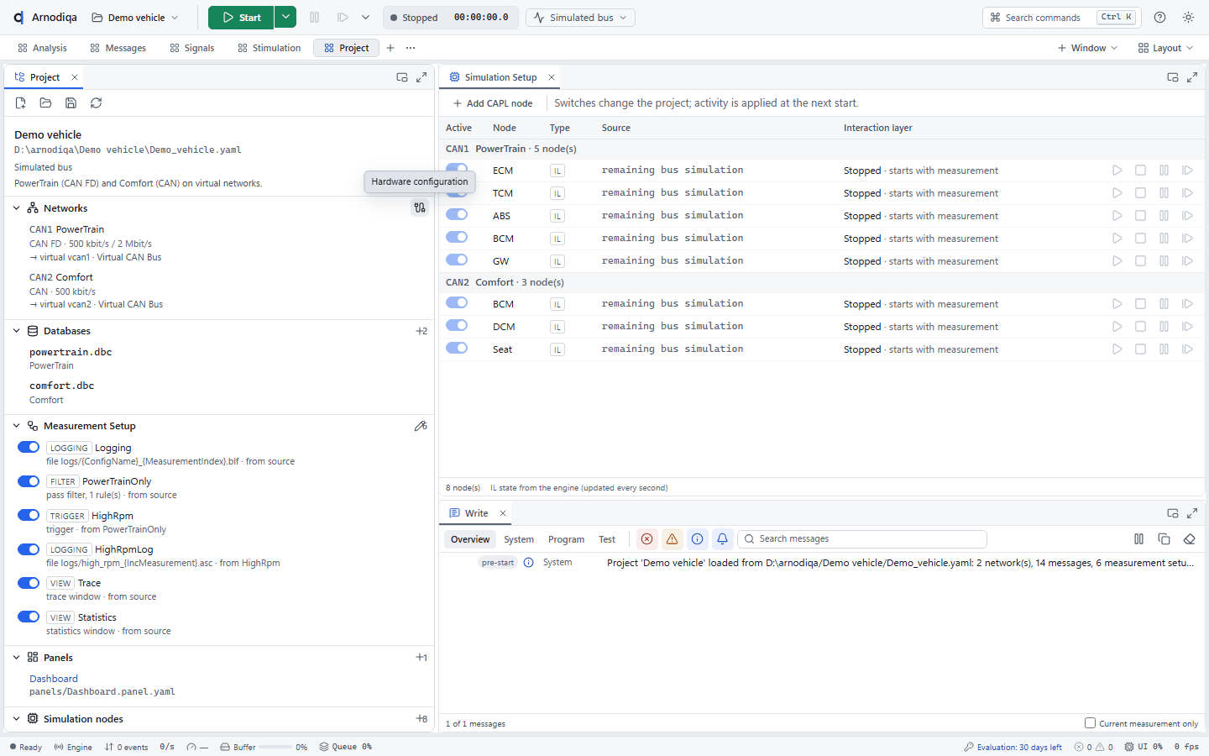
Task: Turn off the Statistics view toggle
Action: click(x=29, y=617)
